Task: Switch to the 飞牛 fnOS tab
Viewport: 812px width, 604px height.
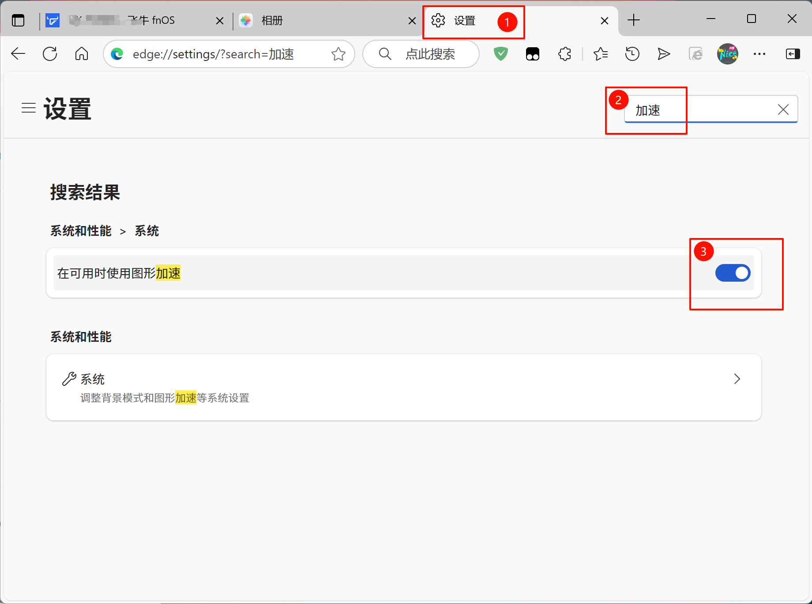Action: pyautogui.click(x=135, y=21)
